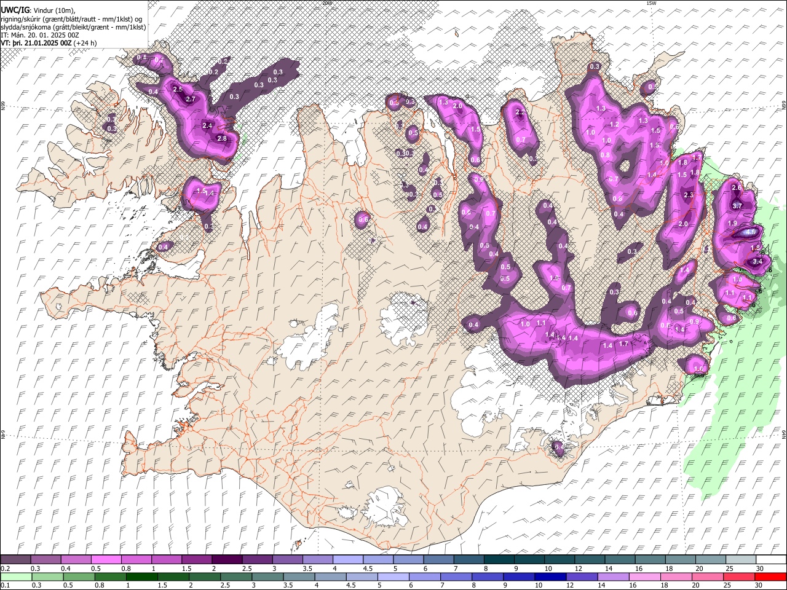The image size is (787, 590).
Task: Click the 15W longitude label
Action: [651, 3]
